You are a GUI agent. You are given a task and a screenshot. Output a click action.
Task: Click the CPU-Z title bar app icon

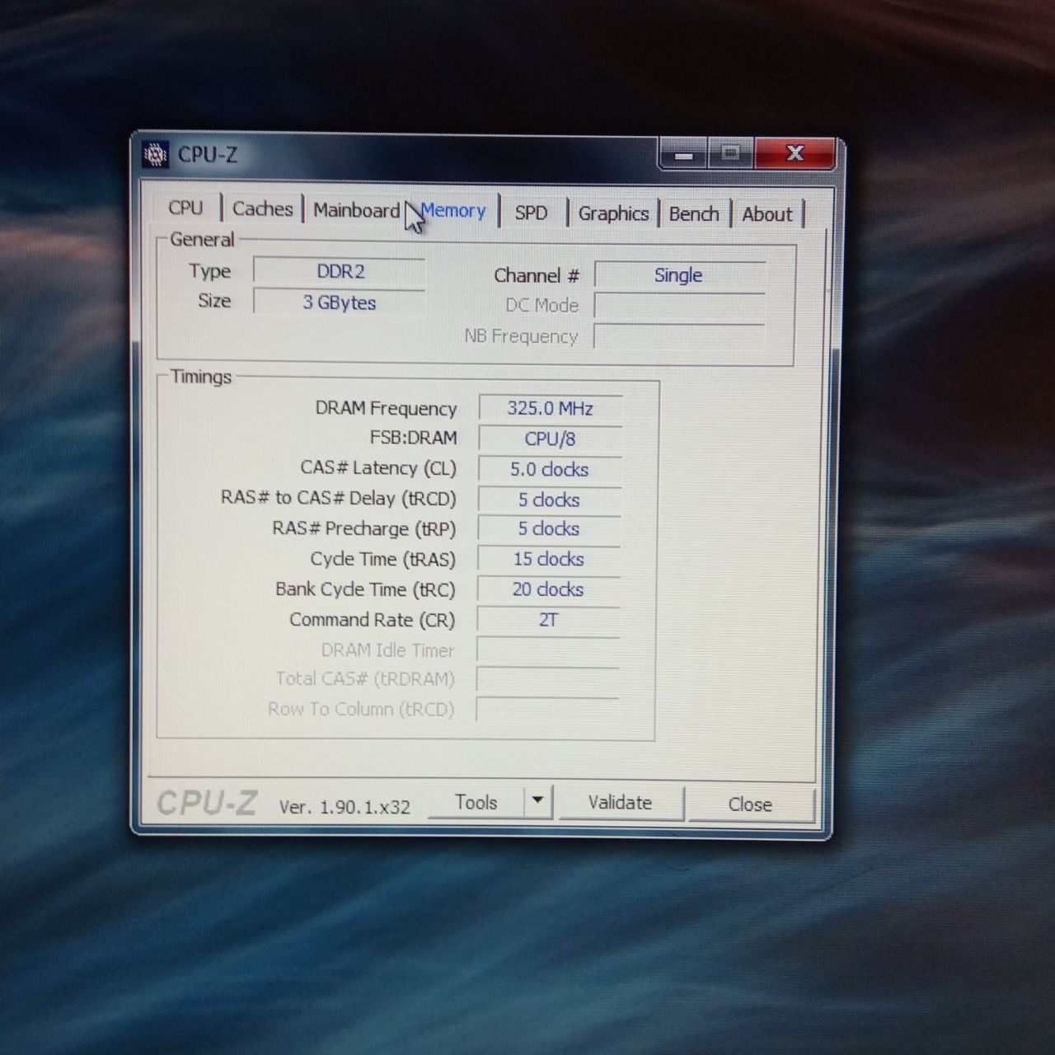coord(155,154)
